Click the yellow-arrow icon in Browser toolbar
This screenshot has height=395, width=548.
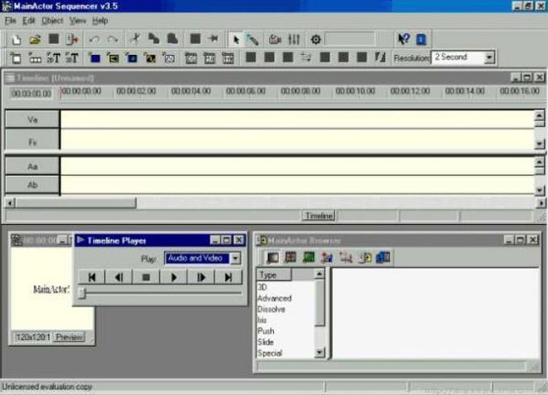366,258
